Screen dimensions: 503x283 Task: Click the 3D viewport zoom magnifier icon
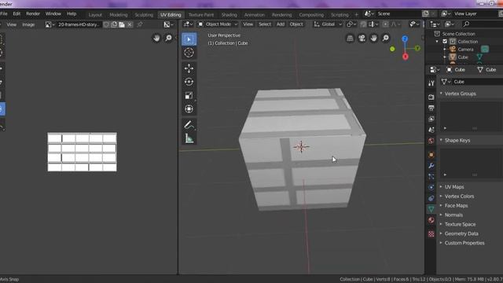(x=386, y=39)
